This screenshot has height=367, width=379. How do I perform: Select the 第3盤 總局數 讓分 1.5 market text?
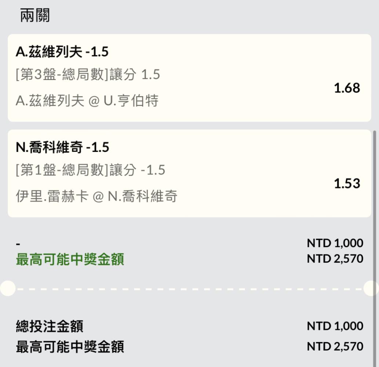(88, 74)
